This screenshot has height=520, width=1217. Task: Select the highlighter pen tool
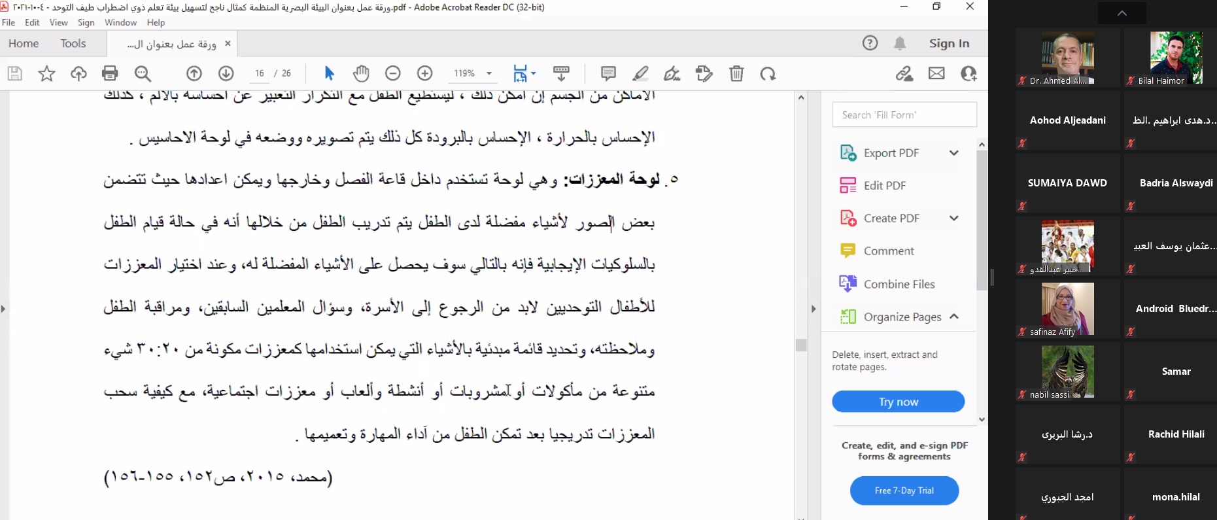(641, 73)
